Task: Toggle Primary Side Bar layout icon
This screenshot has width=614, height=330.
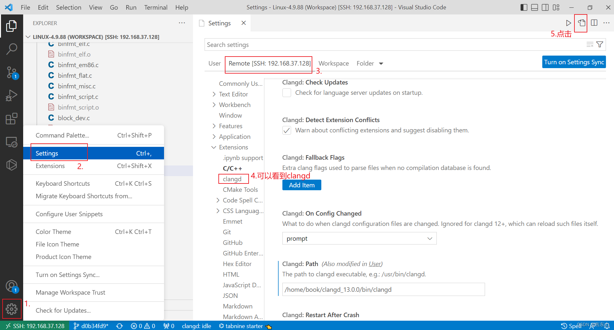Action: click(x=524, y=7)
